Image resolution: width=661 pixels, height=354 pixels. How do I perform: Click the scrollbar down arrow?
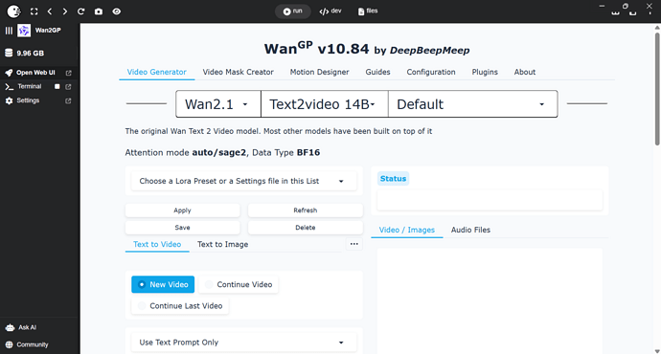[x=657, y=350]
